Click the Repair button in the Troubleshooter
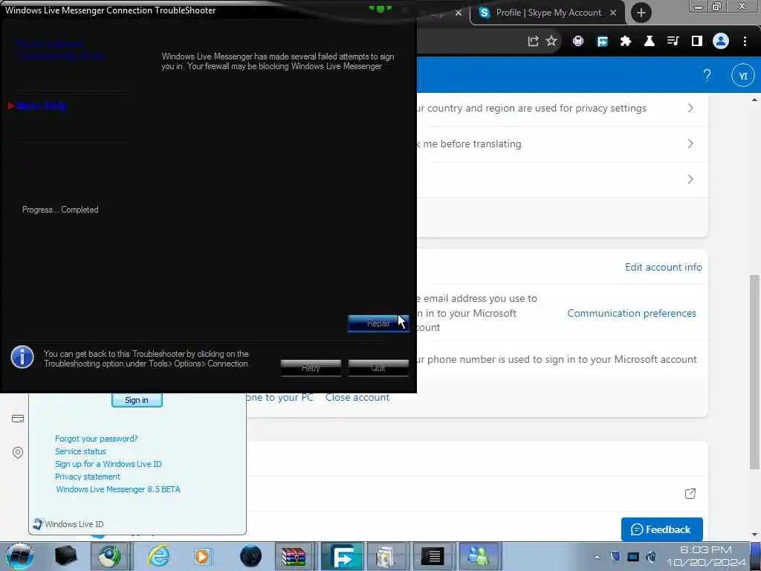The image size is (761, 571). click(378, 323)
